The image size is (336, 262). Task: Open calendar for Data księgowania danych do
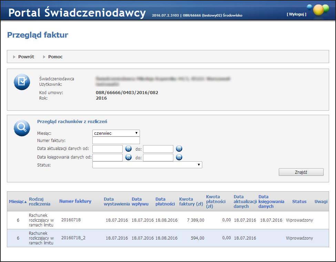[179, 157]
